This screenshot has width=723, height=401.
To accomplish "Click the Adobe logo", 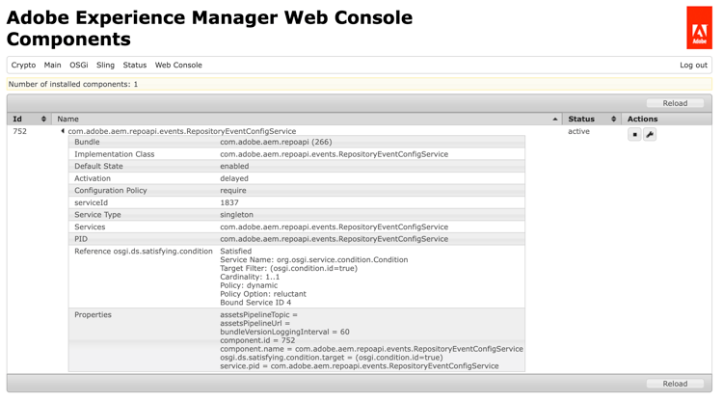I will click(699, 28).
